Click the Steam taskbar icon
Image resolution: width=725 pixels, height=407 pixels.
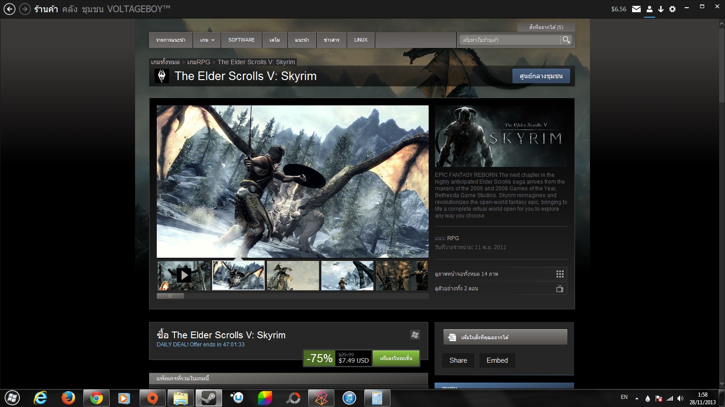(209, 398)
